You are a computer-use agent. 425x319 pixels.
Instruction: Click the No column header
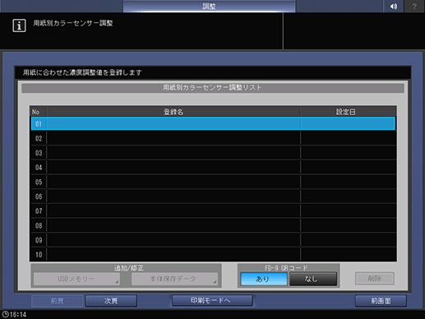tap(36, 112)
